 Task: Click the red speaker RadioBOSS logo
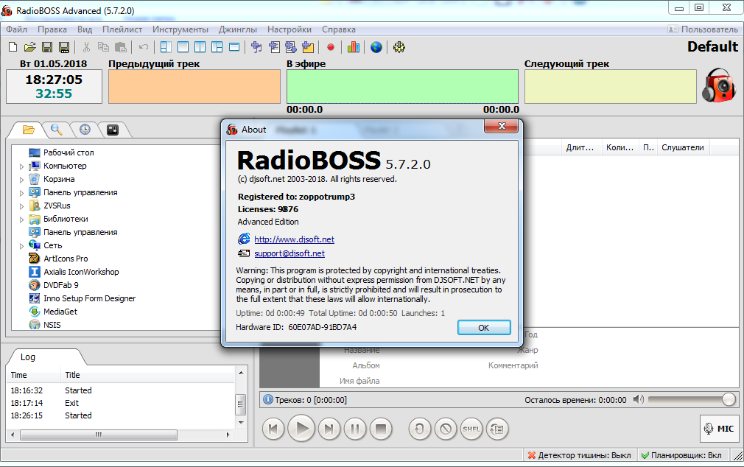tap(719, 86)
